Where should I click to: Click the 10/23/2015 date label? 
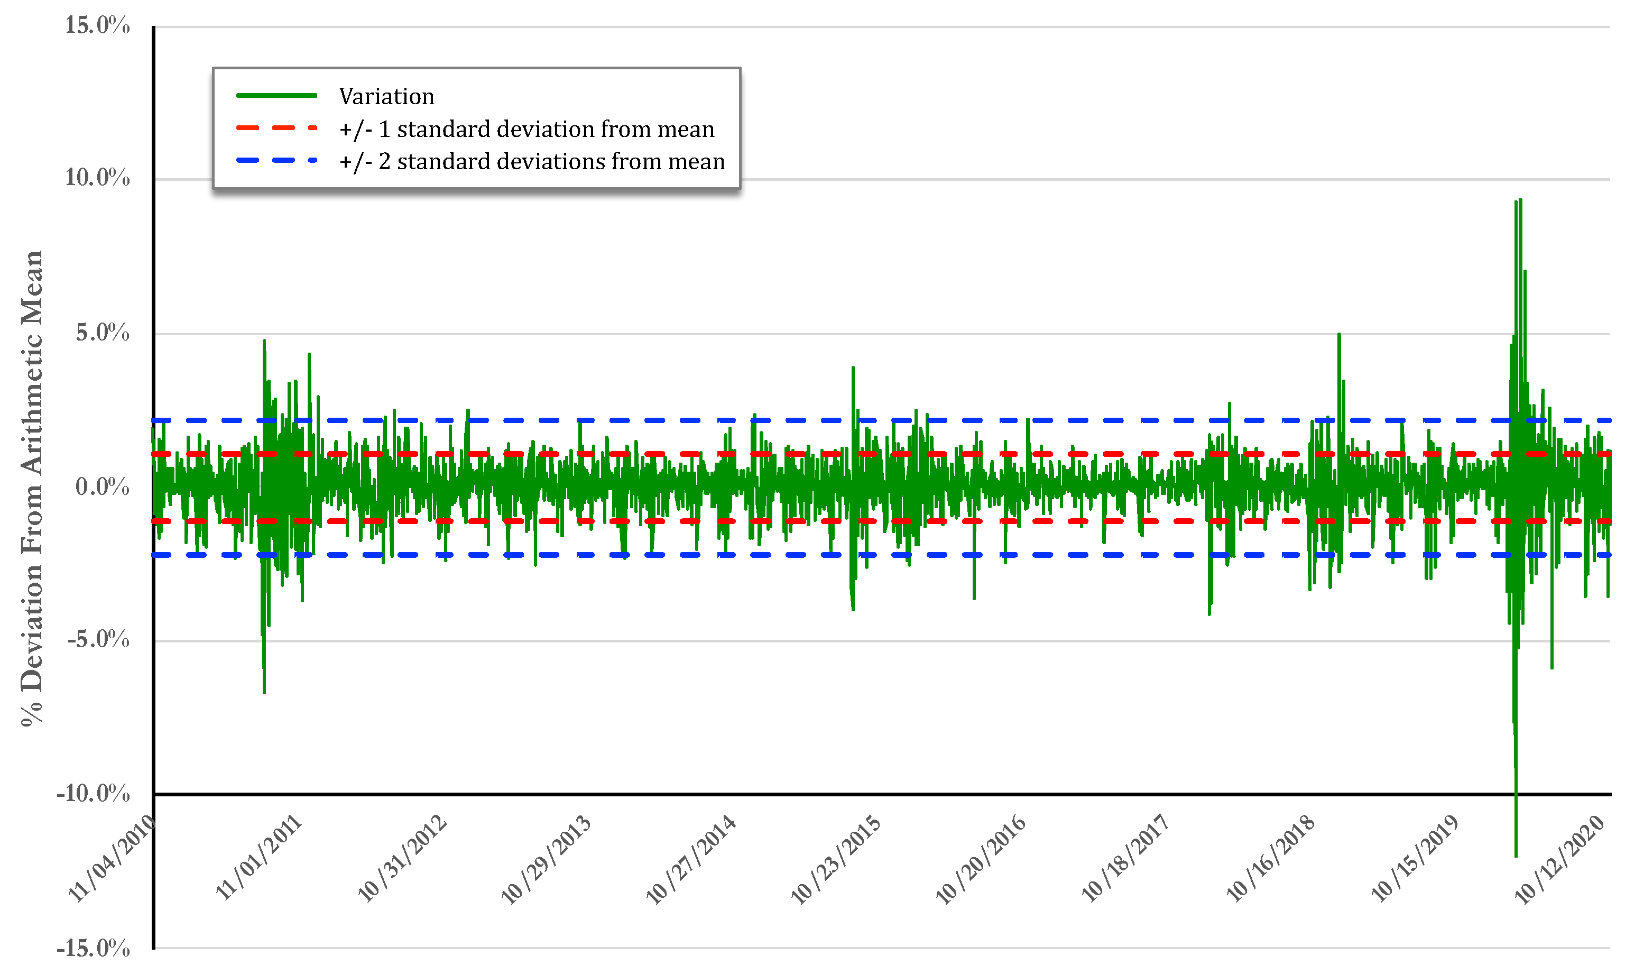pyautogui.click(x=836, y=860)
